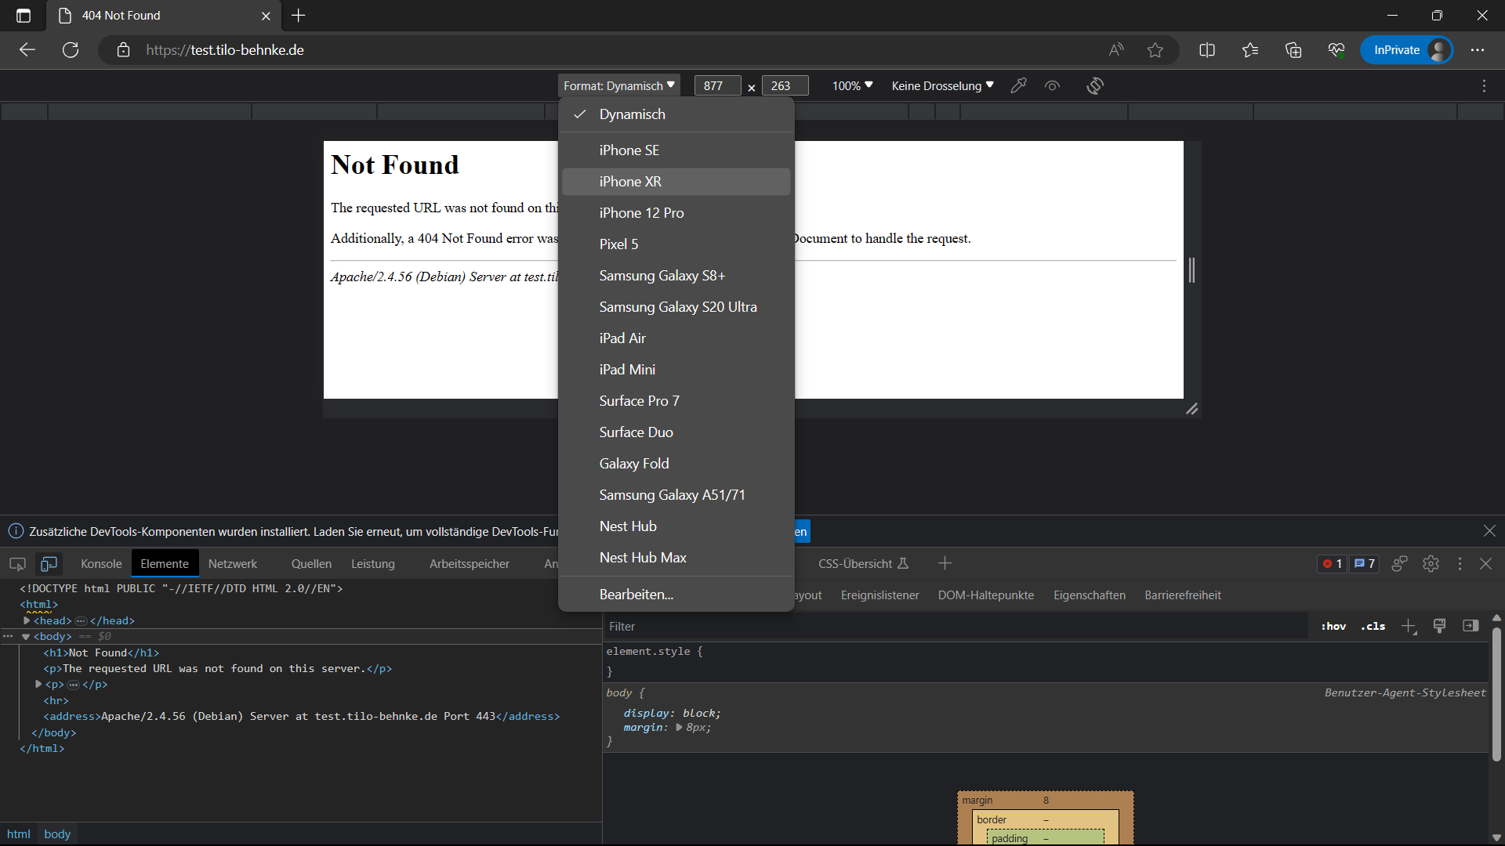The image size is (1505, 846).
Task: Click the browser favorites star icon
Action: point(1155,50)
